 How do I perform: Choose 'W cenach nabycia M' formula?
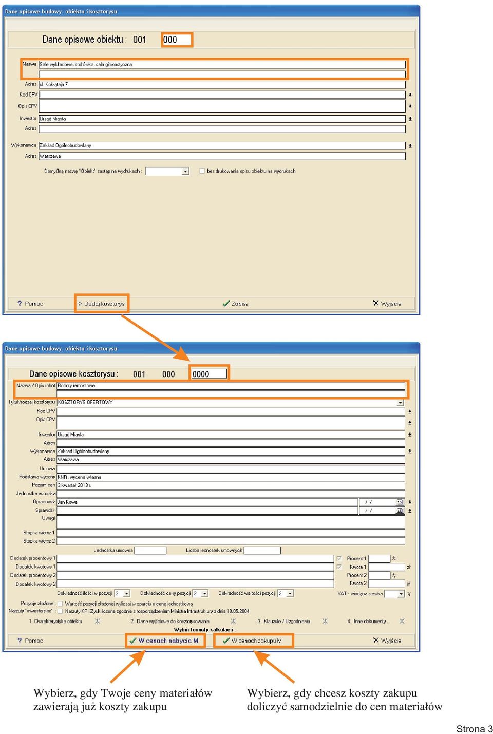pyautogui.click(x=165, y=641)
